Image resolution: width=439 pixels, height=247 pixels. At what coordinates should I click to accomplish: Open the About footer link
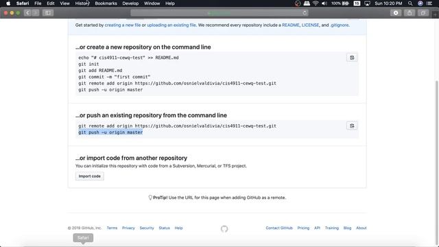click(361, 228)
